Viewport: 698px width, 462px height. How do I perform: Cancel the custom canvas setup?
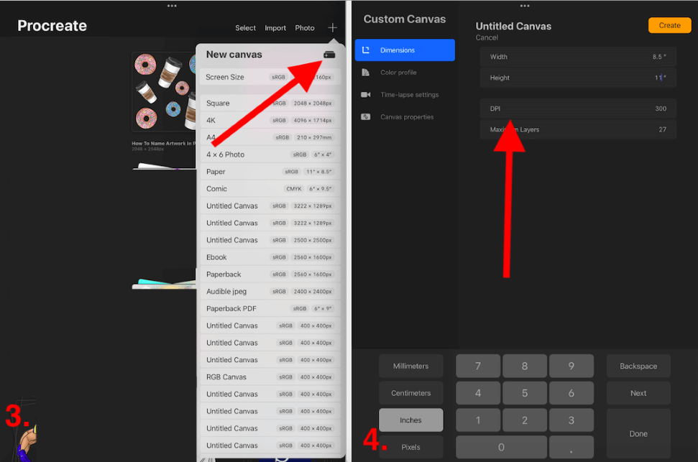click(x=487, y=38)
